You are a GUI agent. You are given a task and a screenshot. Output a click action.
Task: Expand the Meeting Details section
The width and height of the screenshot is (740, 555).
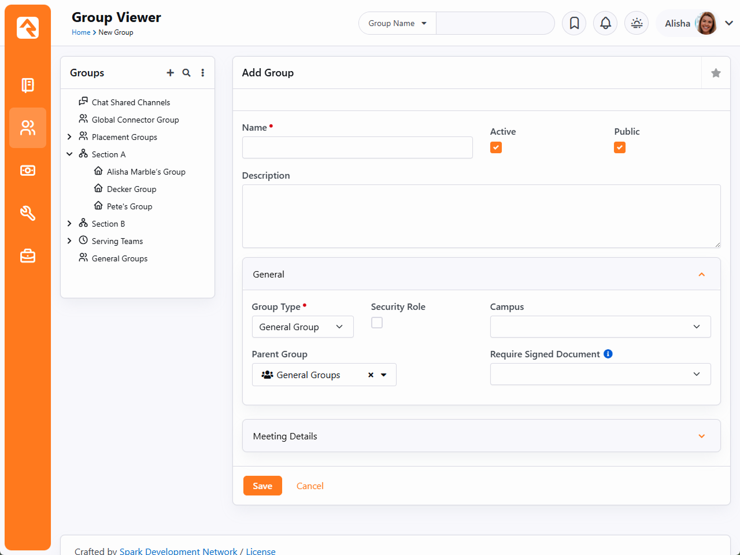(481, 436)
